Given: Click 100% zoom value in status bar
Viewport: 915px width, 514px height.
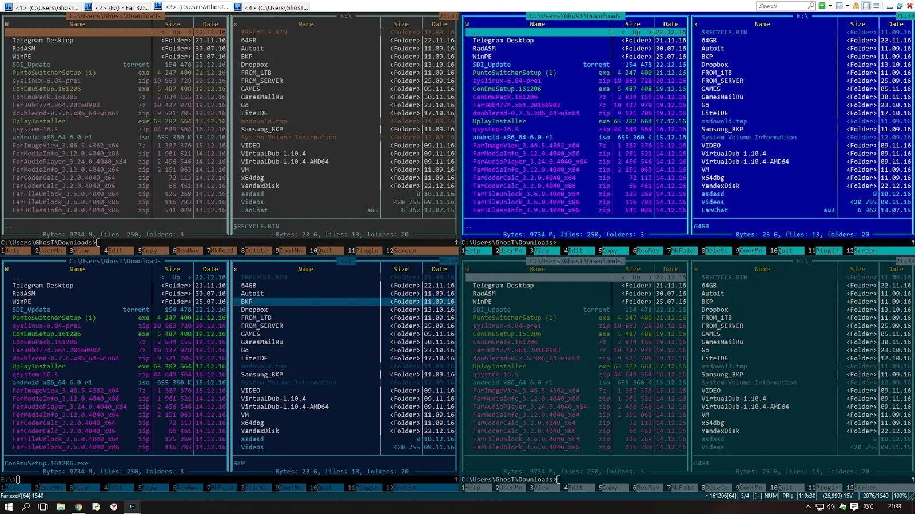Looking at the screenshot, I should (x=900, y=496).
